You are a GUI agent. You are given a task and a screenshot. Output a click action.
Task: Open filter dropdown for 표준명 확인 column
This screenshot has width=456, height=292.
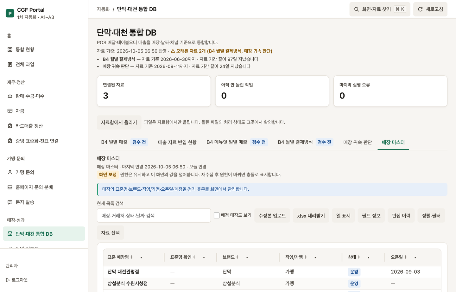coord(204,257)
